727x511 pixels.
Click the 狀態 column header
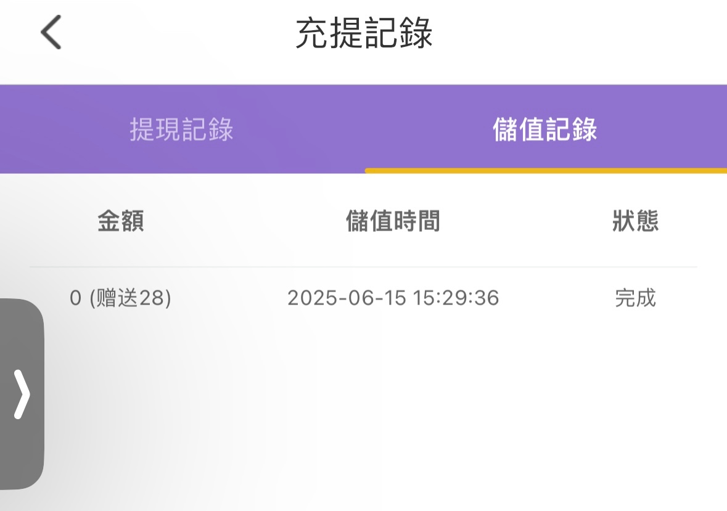(635, 221)
